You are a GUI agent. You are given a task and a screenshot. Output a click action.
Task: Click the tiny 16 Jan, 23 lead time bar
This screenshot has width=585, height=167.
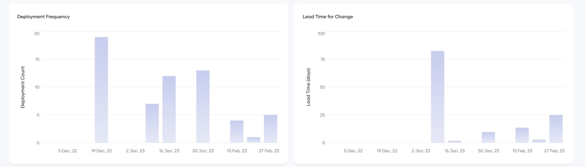coord(454,142)
